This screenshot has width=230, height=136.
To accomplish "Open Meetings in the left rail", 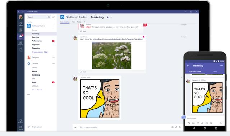I will [x=21, y=43].
